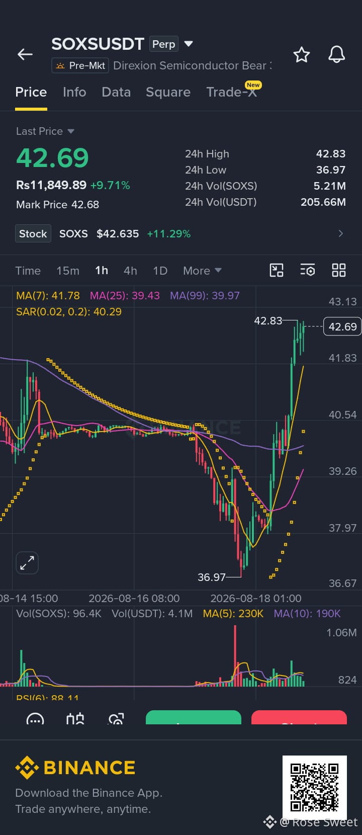
Task: Tap the 24h Vol(USDT) value 205.66M
Action: pyautogui.click(x=323, y=202)
